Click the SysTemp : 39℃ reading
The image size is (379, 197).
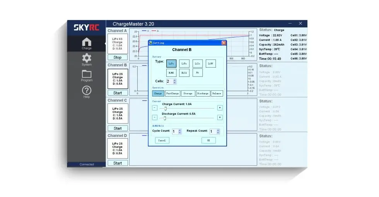(x=270, y=49)
